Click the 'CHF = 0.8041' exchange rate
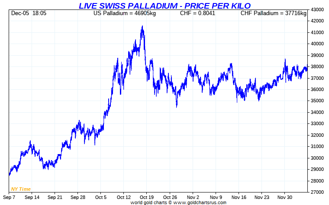329x205 pixels. [x=197, y=13]
